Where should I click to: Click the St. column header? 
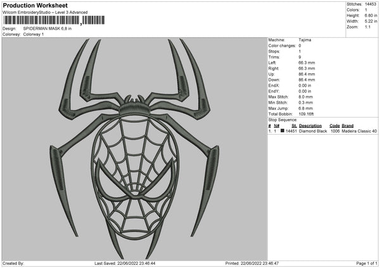[x=294, y=126]
